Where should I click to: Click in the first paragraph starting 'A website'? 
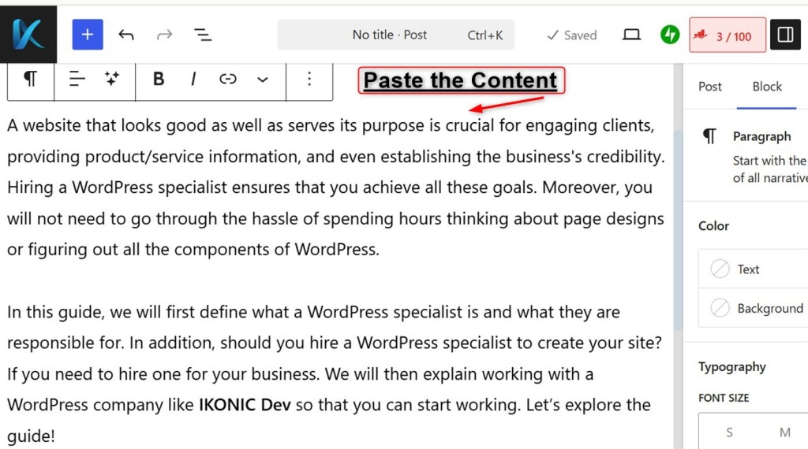tap(336, 187)
